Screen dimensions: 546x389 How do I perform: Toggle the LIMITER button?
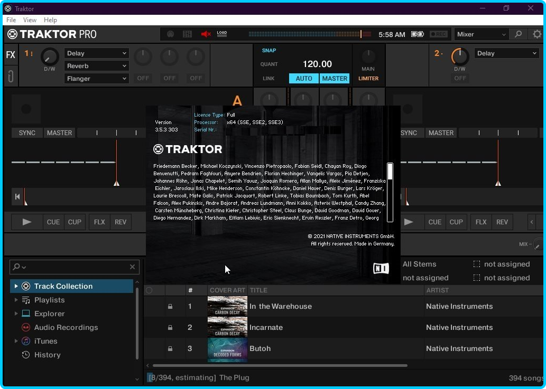[368, 79]
